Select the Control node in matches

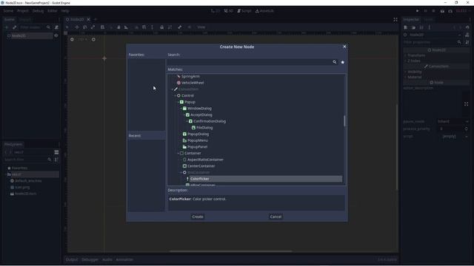pos(187,95)
